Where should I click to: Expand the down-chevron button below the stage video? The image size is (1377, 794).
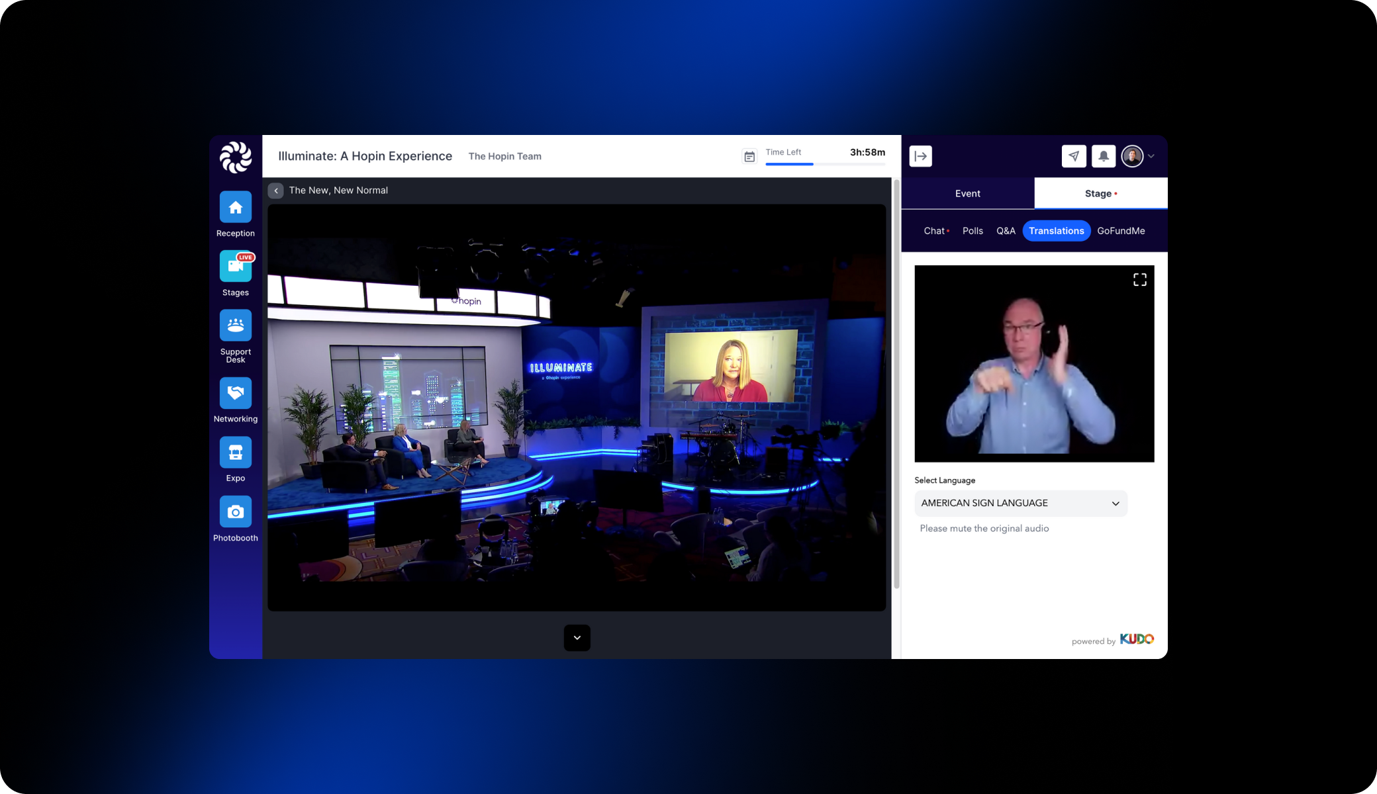577,638
